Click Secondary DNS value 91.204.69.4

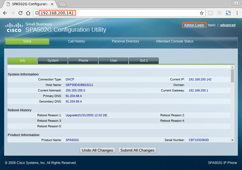[74, 101]
